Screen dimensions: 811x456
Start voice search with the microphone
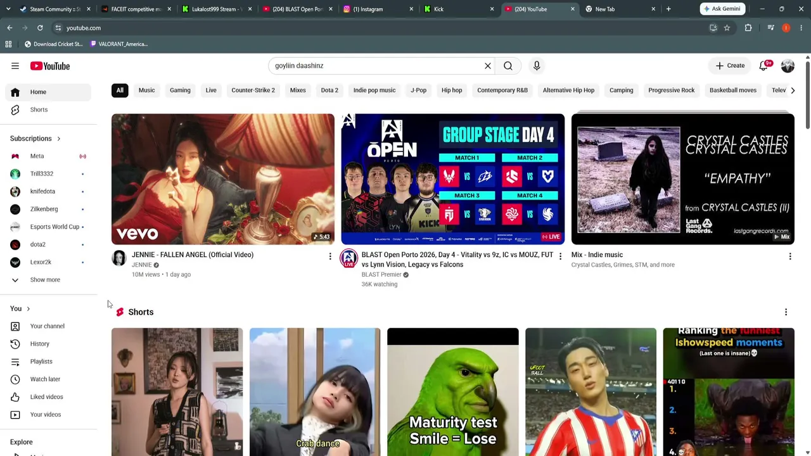point(537,66)
